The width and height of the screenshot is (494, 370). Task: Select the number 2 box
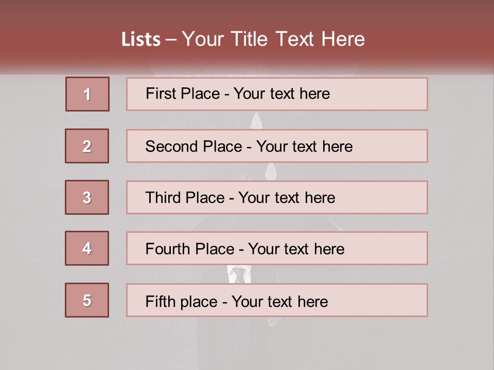pyautogui.click(x=87, y=146)
